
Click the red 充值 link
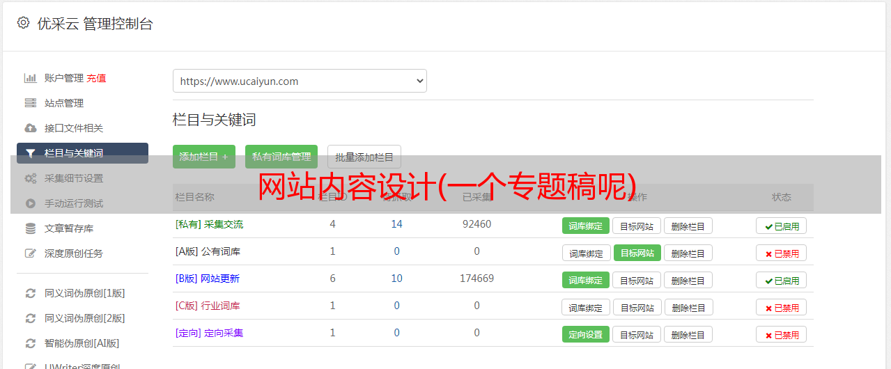click(x=97, y=78)
